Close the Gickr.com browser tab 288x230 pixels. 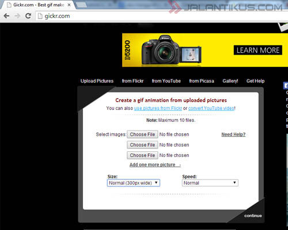69,5
